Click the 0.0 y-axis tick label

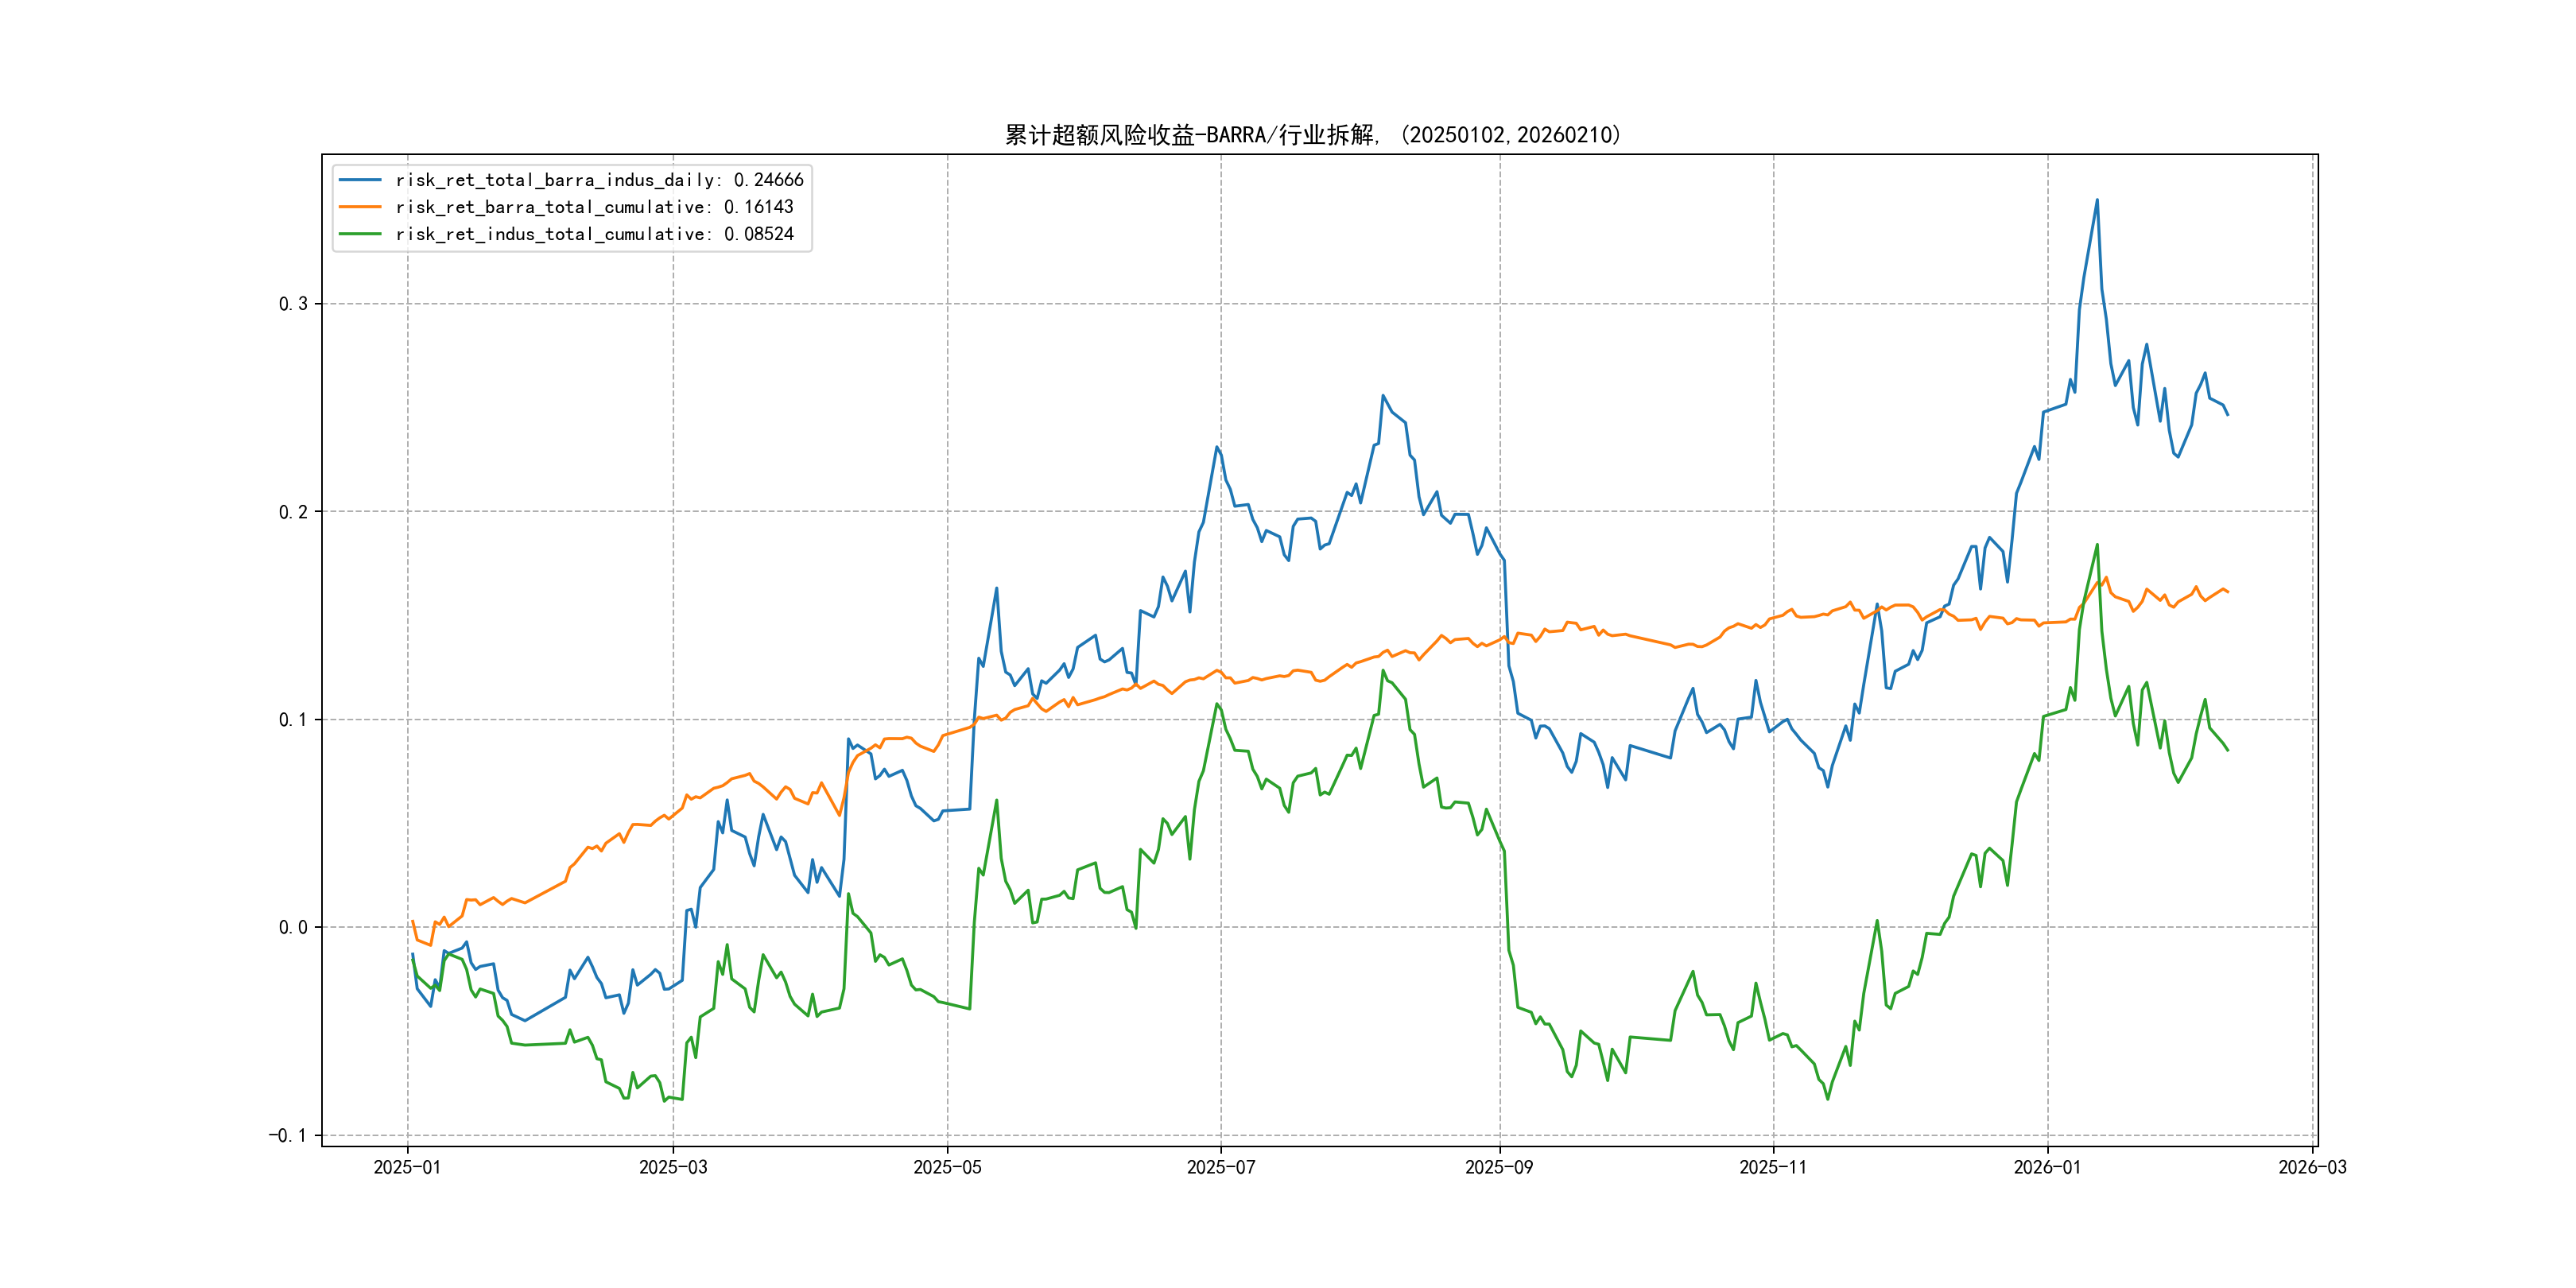[293, 927]
